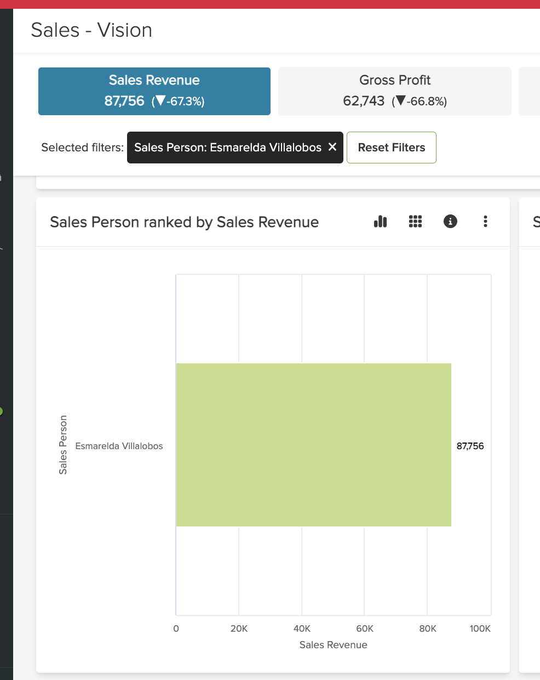This screenshot has width=540, height=680.
Task: Open the chart info icon
Action: 450,222
